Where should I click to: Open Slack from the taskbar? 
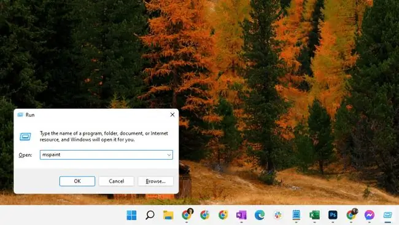278,215
